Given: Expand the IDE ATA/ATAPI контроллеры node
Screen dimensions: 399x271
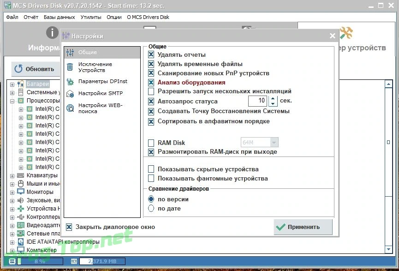Looking at the screenshot, I should 12,242.
